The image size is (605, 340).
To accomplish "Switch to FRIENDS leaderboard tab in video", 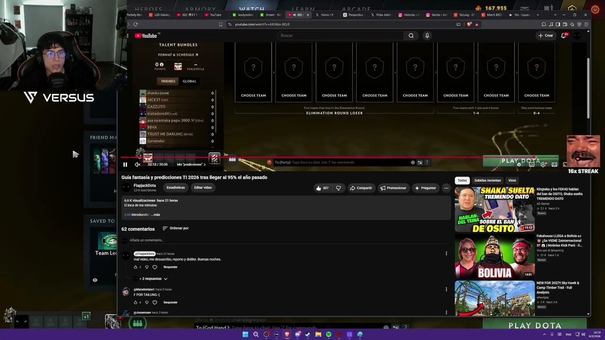I will pyautogui.click(x=168, y=81).
